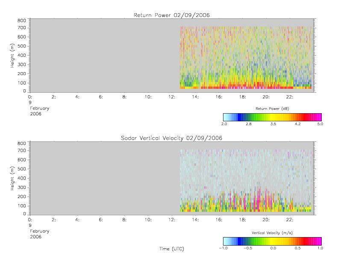Click the "Height (m)" label of Vertical Velocity plot
This screenshot has width=338, height=261.
click(x=12, y=178)
